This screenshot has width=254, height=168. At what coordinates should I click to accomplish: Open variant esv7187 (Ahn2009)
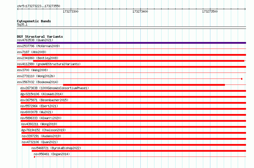pos(32,52)
